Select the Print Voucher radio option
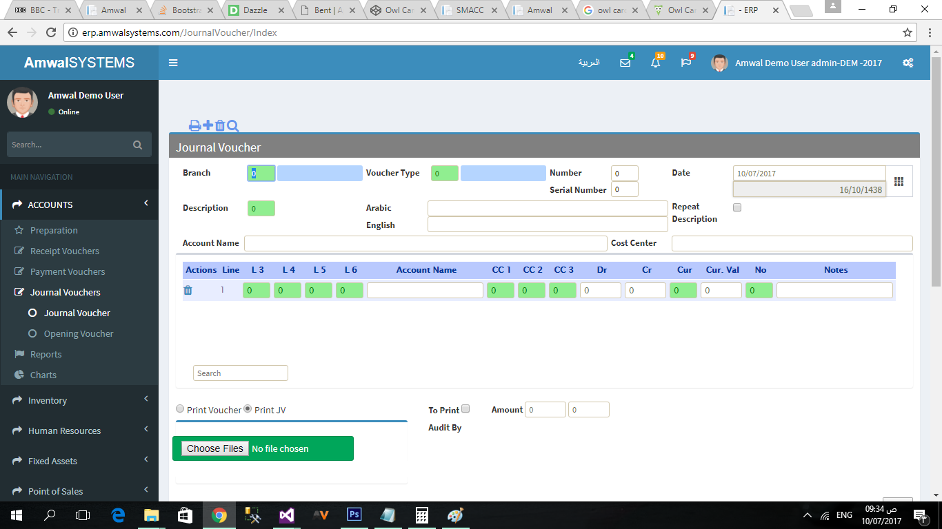Viewport: 942px width, 529px height. pos(181,409)
